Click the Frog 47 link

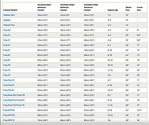7,40
